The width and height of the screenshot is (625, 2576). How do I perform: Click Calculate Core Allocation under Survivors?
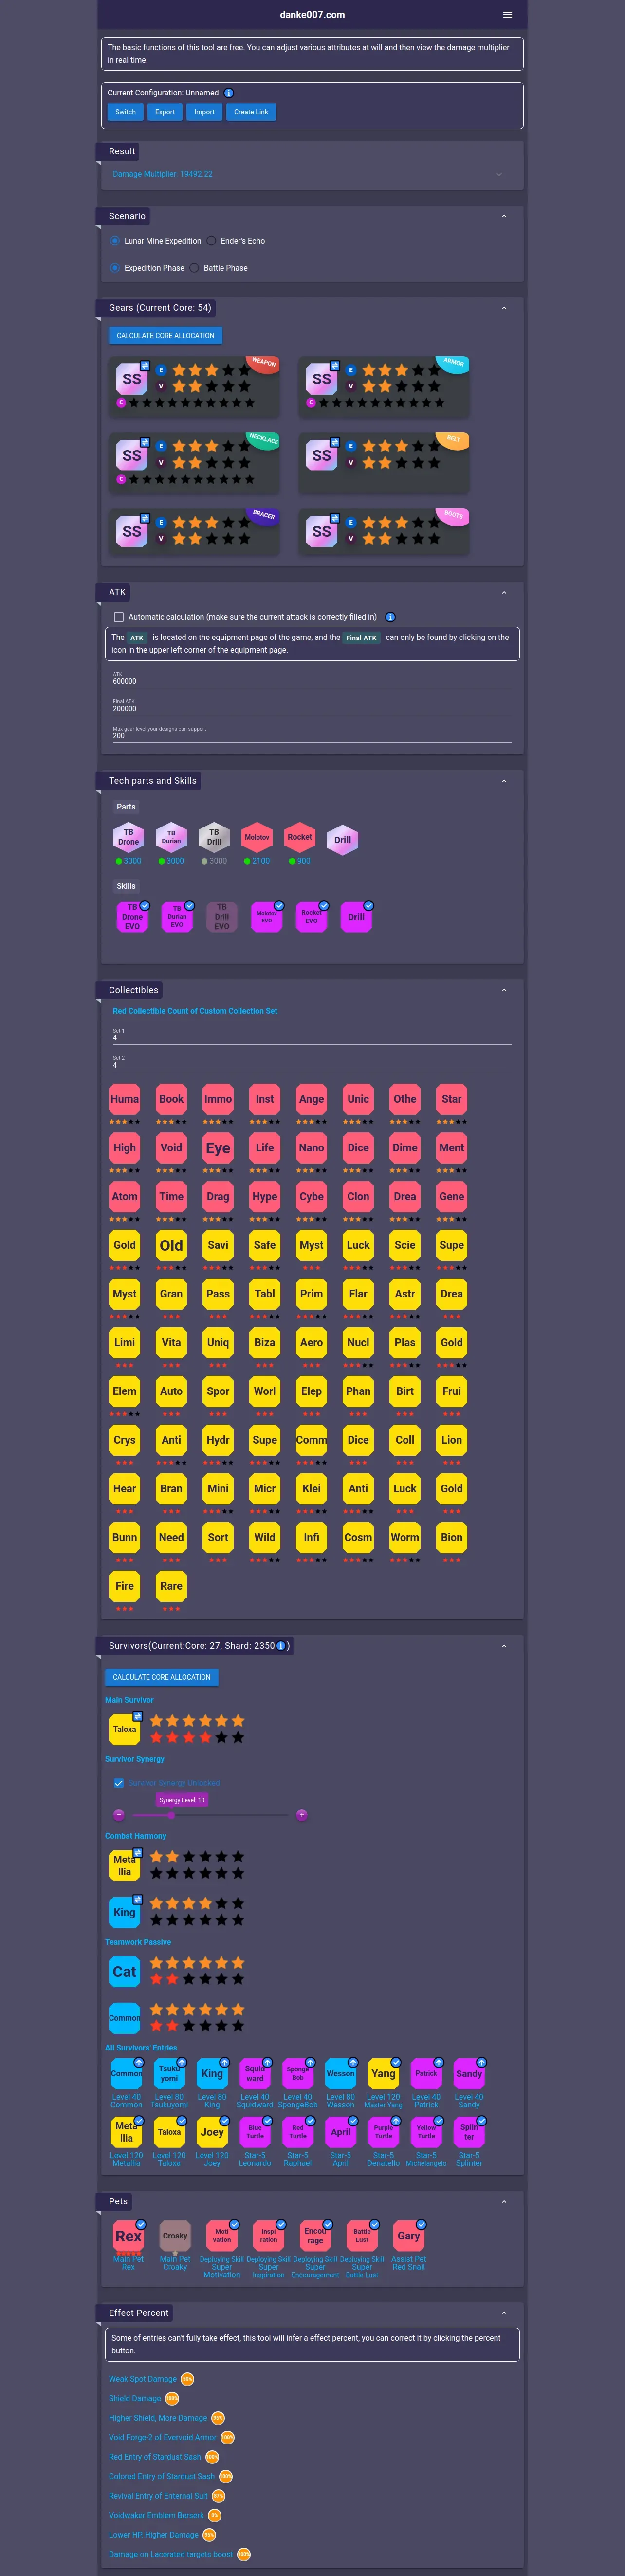(x=162, y=1677)
